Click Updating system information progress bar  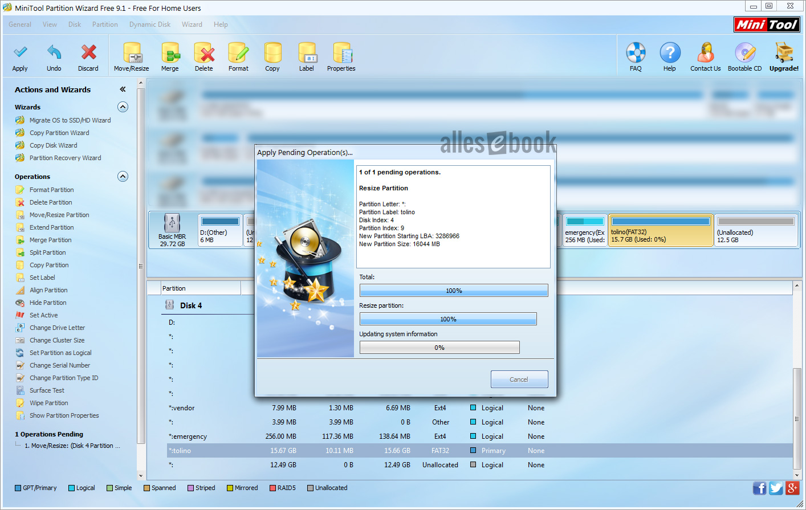(439, 348)
